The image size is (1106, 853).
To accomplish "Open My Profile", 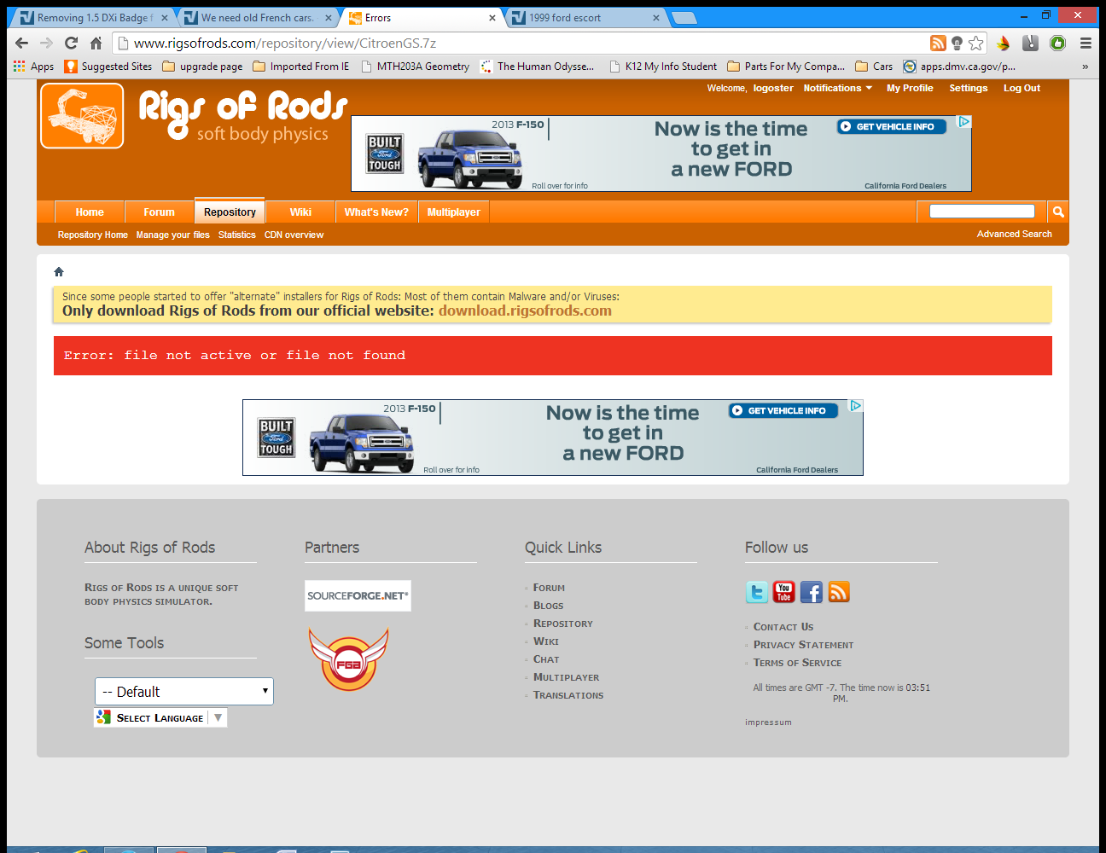I will (910, 88).
